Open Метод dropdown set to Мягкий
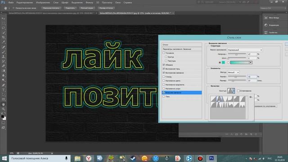This screenshot has height=162, width=288. click(x=233, y=72)
